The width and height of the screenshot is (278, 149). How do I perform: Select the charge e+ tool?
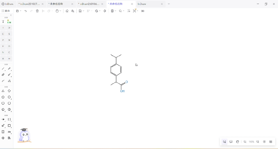[x=3, y=126]
